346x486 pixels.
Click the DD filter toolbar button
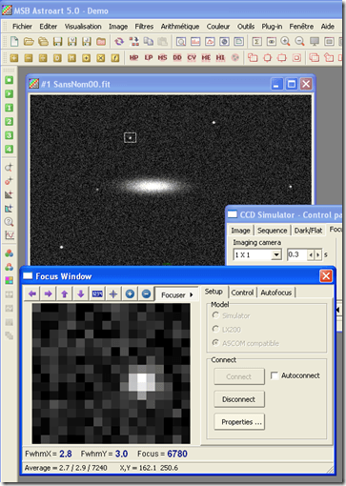[177, 57]
